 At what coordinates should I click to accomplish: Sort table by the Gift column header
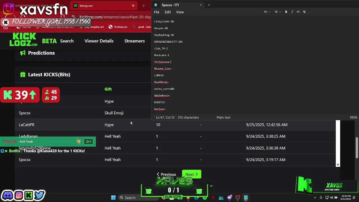108,89
